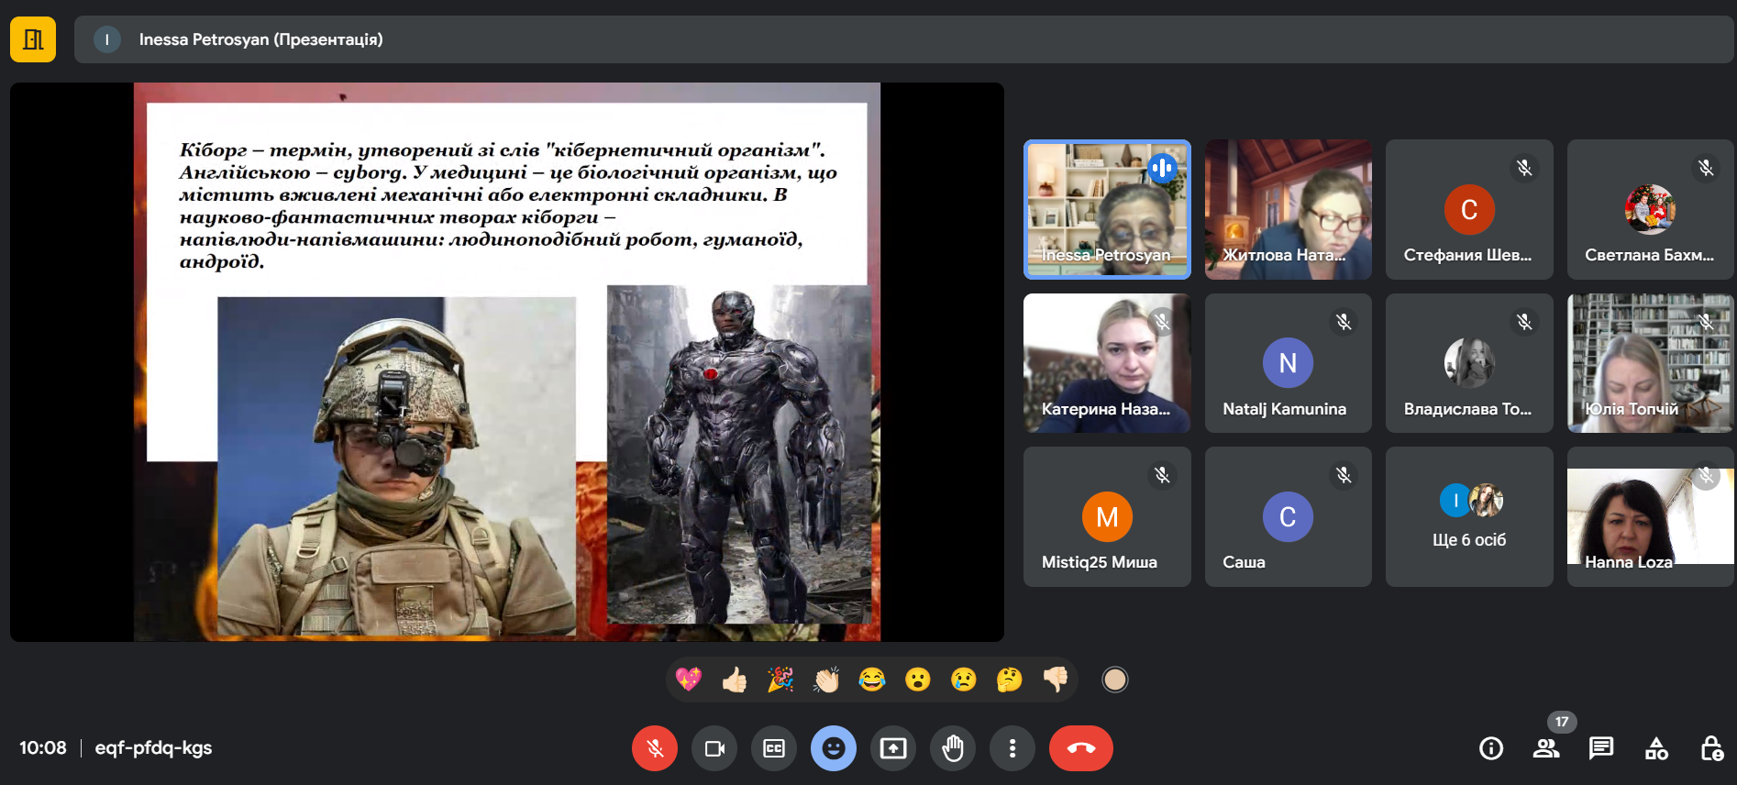Leave the call

pyautogui.click(x=1080, y=748)
